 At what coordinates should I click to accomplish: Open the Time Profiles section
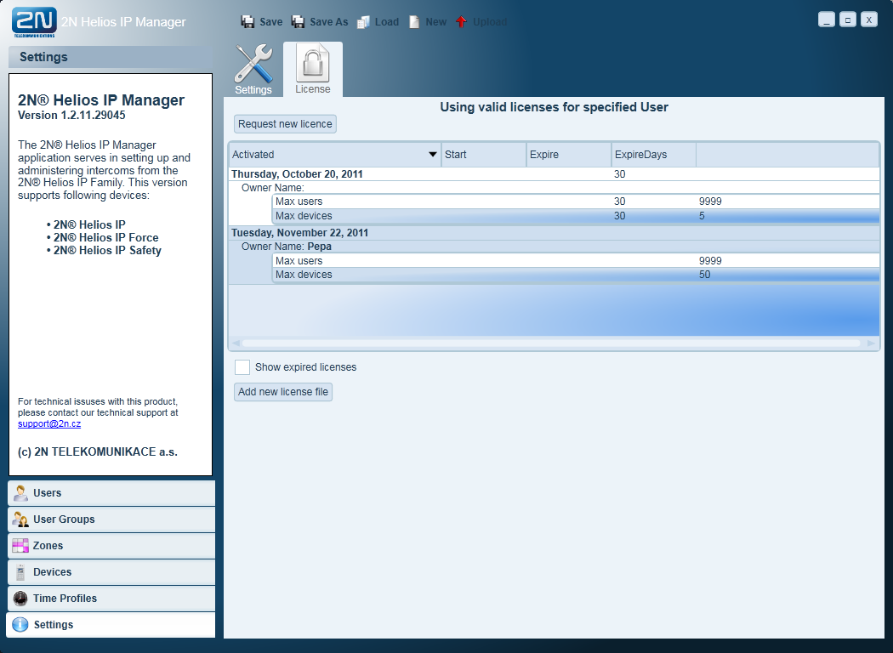[x=111, y=599]
